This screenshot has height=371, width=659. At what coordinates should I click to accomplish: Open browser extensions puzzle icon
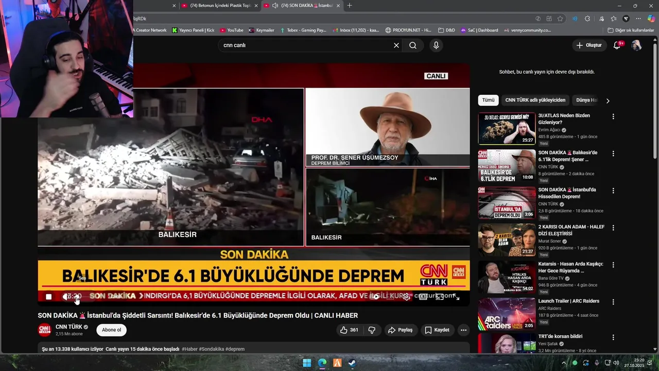pos(587,19)
